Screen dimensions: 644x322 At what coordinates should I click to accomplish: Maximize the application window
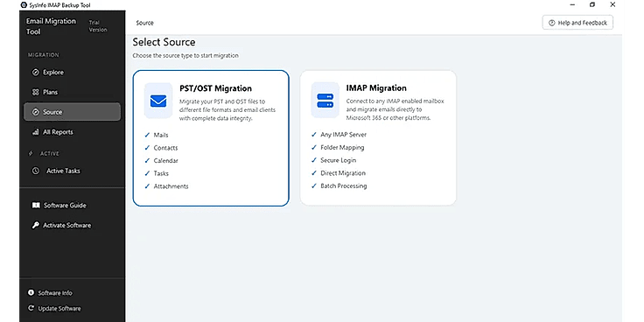click(592, 5)
